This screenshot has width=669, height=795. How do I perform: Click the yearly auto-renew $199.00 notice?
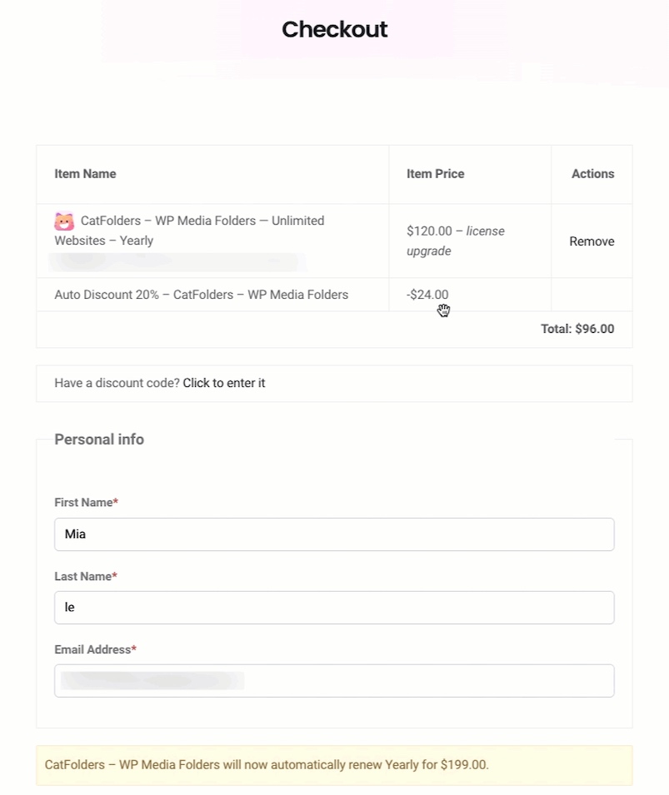[x=334, y=764]
